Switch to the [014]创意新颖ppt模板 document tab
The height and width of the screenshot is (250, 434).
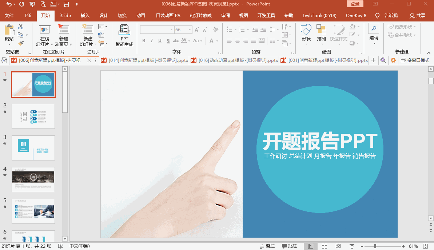point(144,60)
